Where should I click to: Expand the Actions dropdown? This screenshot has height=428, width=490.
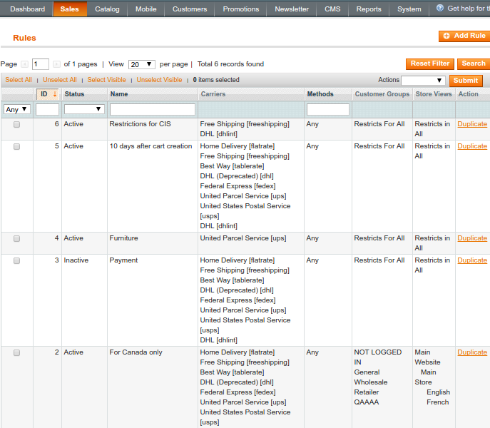(x=423, y=81)
